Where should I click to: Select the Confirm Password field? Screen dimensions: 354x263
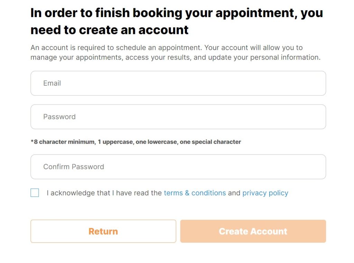[x=178, y=166]
